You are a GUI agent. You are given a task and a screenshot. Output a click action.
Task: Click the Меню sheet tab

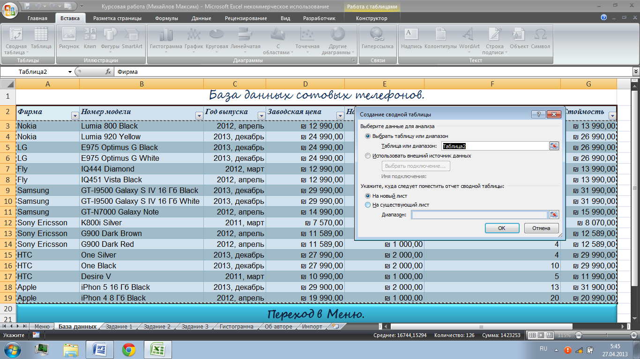point(42,326)
